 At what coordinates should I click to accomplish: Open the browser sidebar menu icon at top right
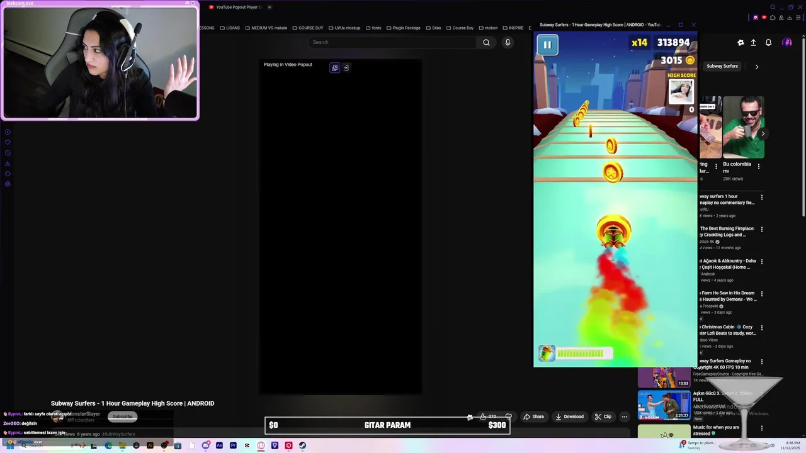798,18
